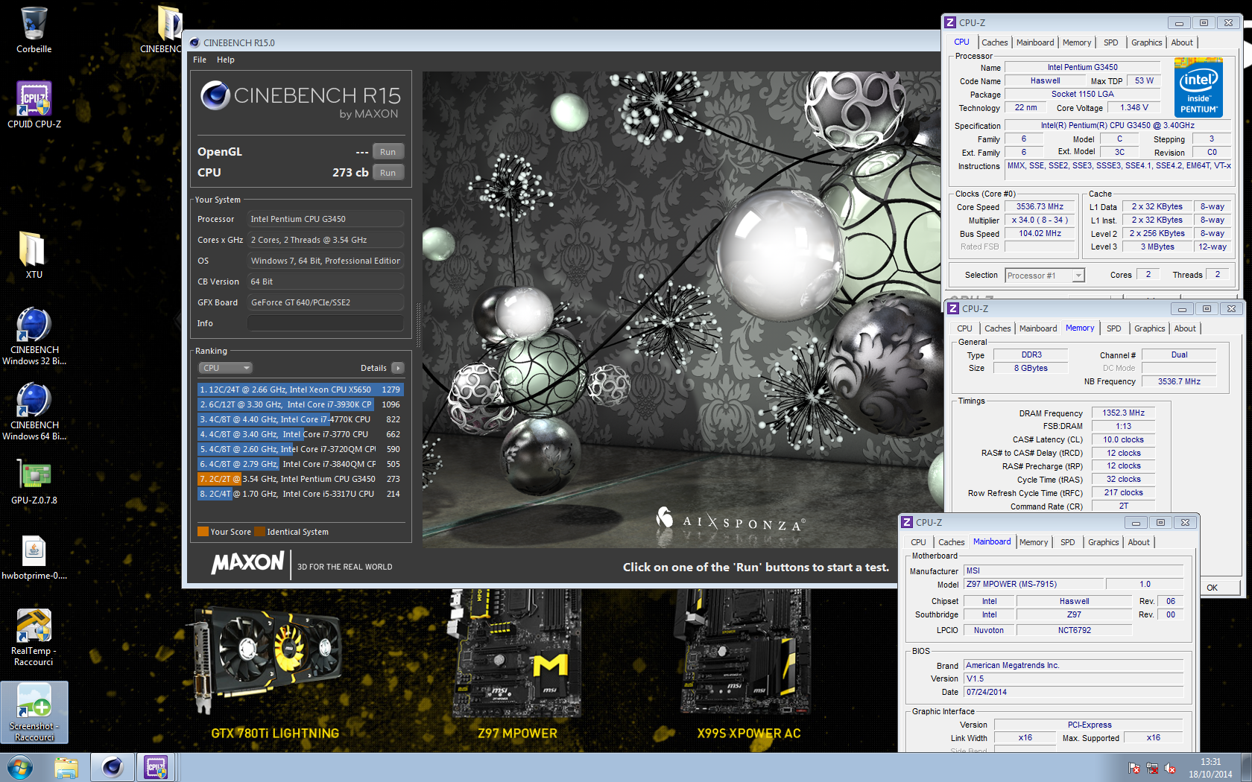Open Caches tab in Mainboard CPU-Z window
The width and height of the screenshot is (1252, 782).
pyautogui.click(x=951, y=542)
